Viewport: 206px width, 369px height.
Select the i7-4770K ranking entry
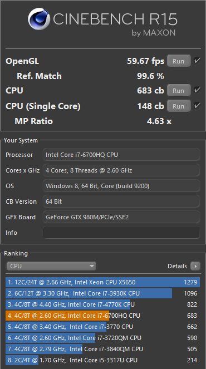click(103, 304)
